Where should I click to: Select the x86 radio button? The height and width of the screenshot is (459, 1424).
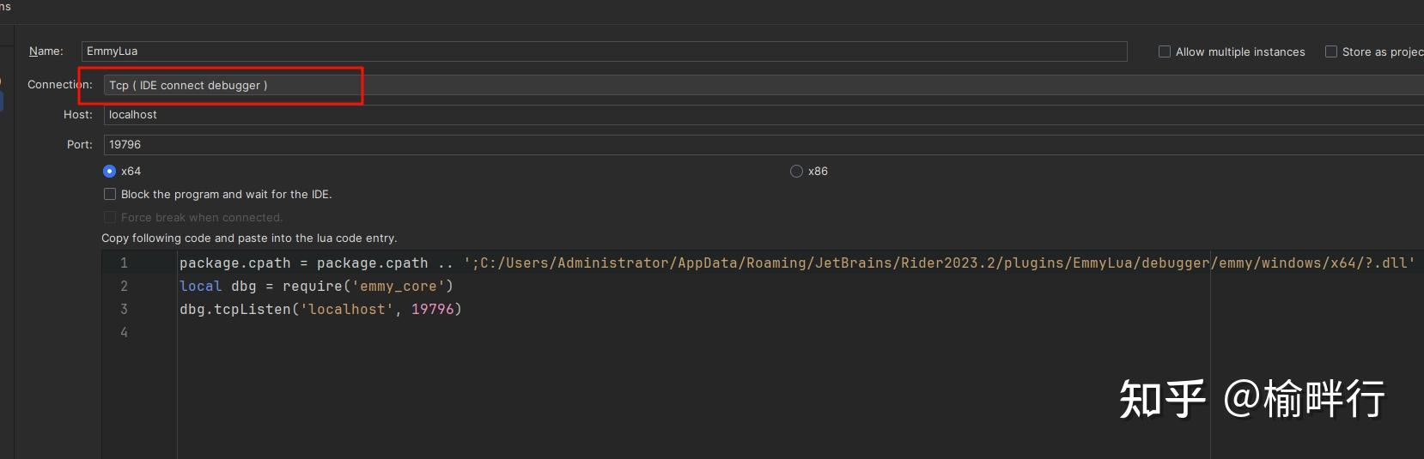point(796,172)
